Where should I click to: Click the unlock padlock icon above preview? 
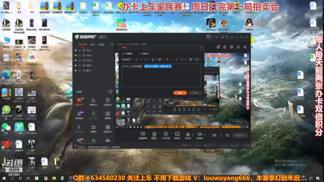[x=225, y=47]
